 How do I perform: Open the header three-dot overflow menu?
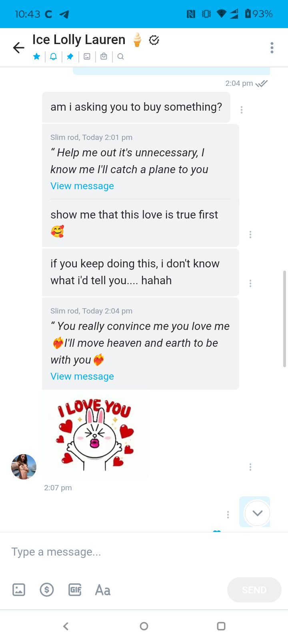tap(272, 48)
